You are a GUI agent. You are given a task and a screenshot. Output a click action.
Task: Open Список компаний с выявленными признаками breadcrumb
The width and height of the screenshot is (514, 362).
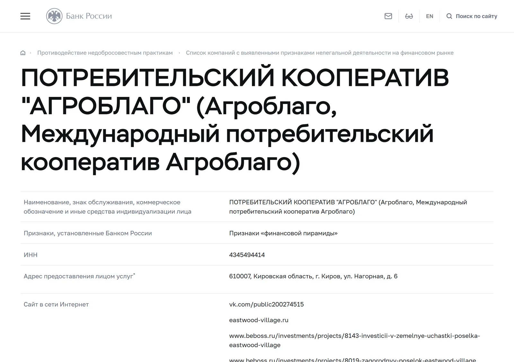click(x=320, y=53)
